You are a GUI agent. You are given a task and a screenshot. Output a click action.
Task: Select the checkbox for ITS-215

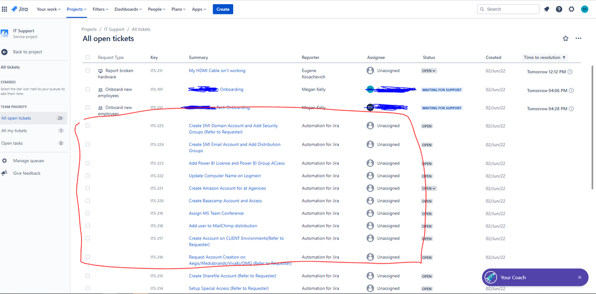88,276
